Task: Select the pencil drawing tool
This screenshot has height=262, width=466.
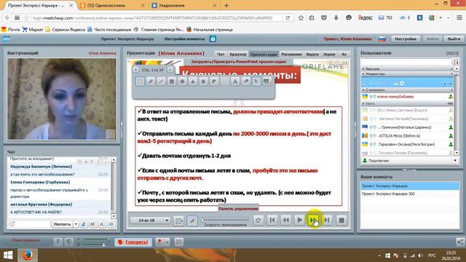Action: click(x=151, y=81)
